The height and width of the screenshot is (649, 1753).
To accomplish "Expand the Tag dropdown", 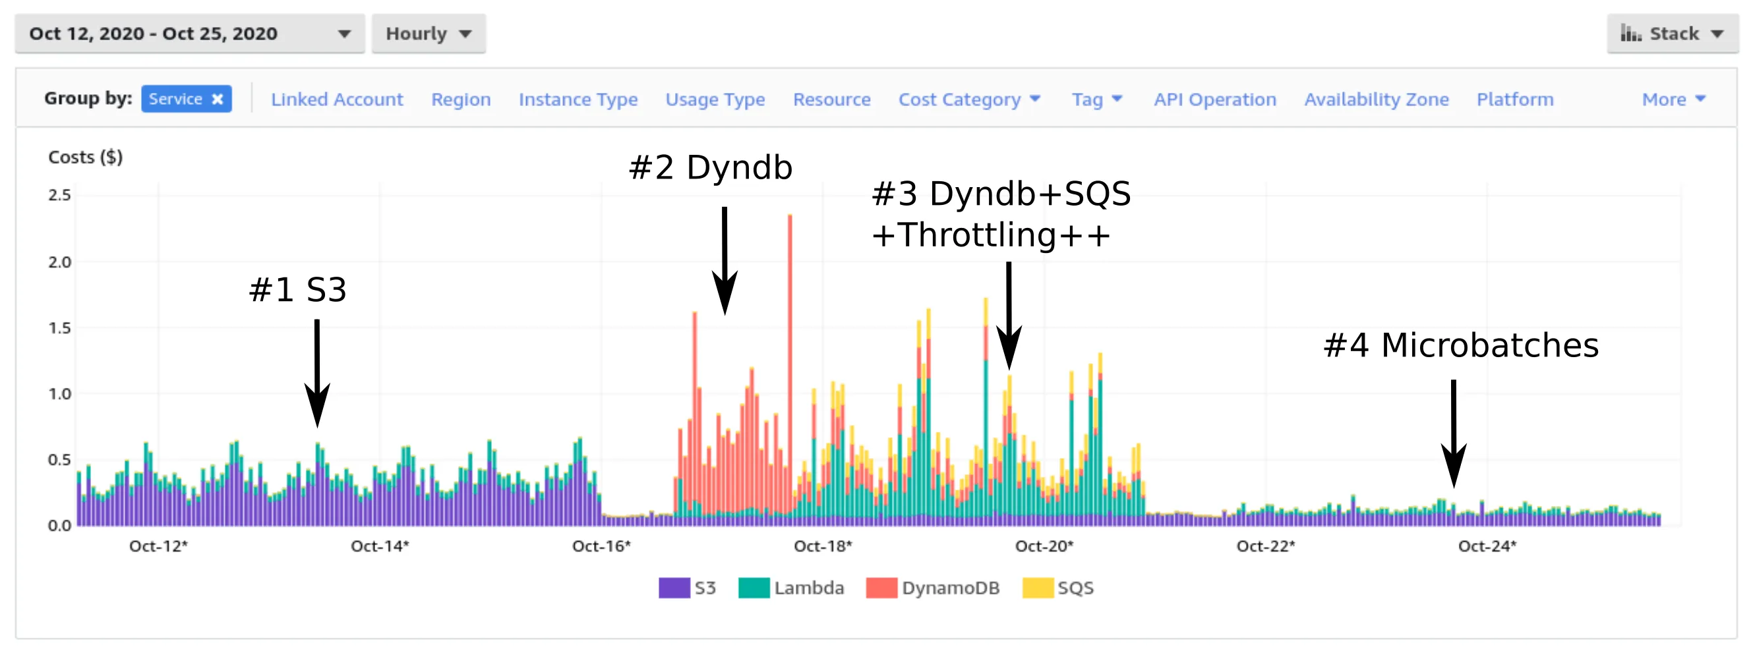I will 1096,99.
